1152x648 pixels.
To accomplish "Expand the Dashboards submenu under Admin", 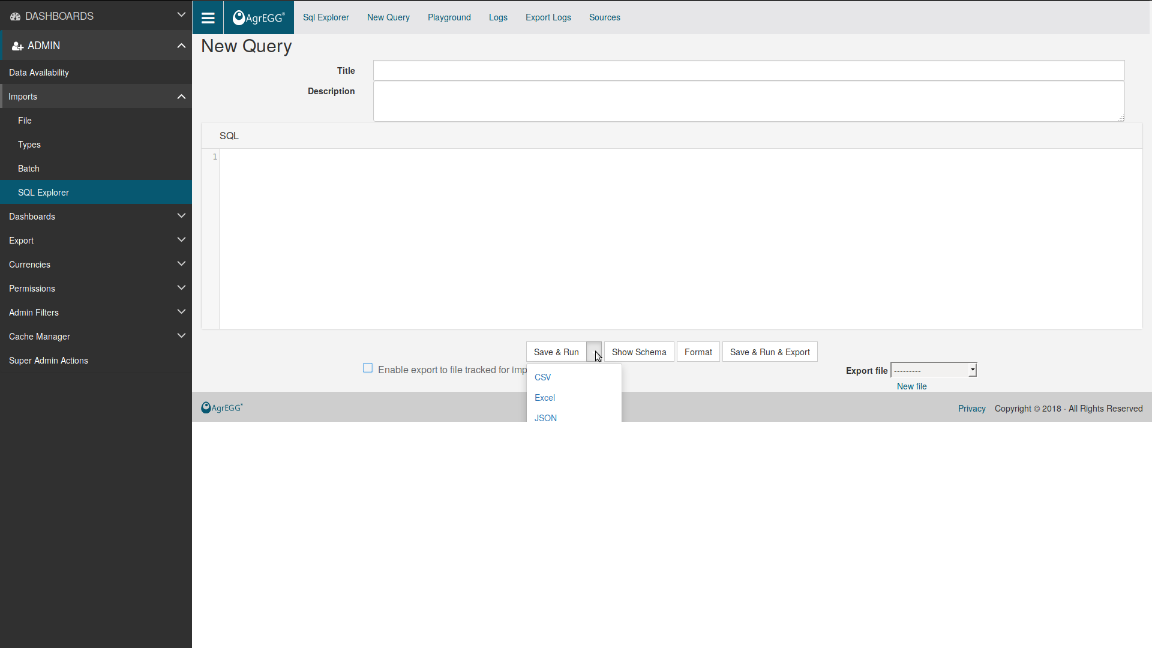I will (x=181, y=216).
